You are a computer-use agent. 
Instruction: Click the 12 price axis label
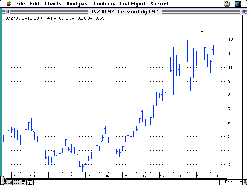(231, 40)
